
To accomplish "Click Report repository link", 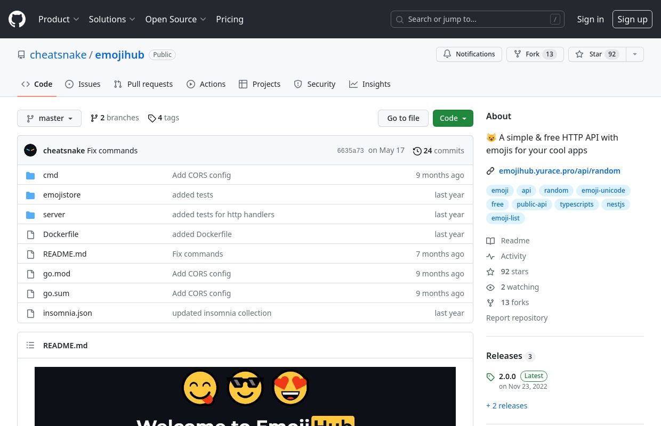I will coord(517,318).
